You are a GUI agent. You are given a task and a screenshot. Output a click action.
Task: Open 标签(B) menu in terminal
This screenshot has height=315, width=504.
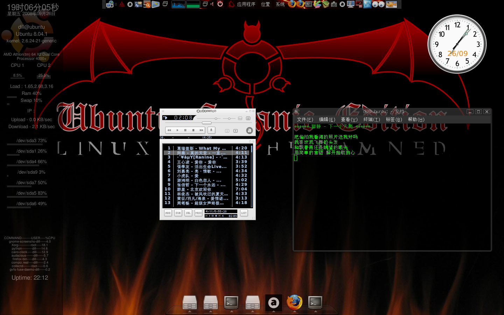[394, 120]
